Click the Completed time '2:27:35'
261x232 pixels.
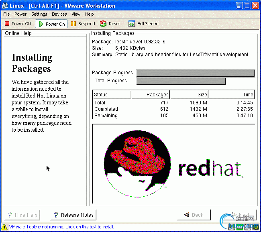(245, 109)
